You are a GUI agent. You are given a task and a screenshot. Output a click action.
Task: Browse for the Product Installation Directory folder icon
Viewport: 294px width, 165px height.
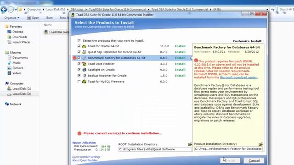click(x=260, y=144)
